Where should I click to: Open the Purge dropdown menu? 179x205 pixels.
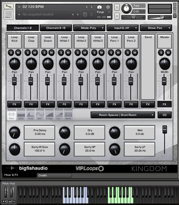pos(103,12)
